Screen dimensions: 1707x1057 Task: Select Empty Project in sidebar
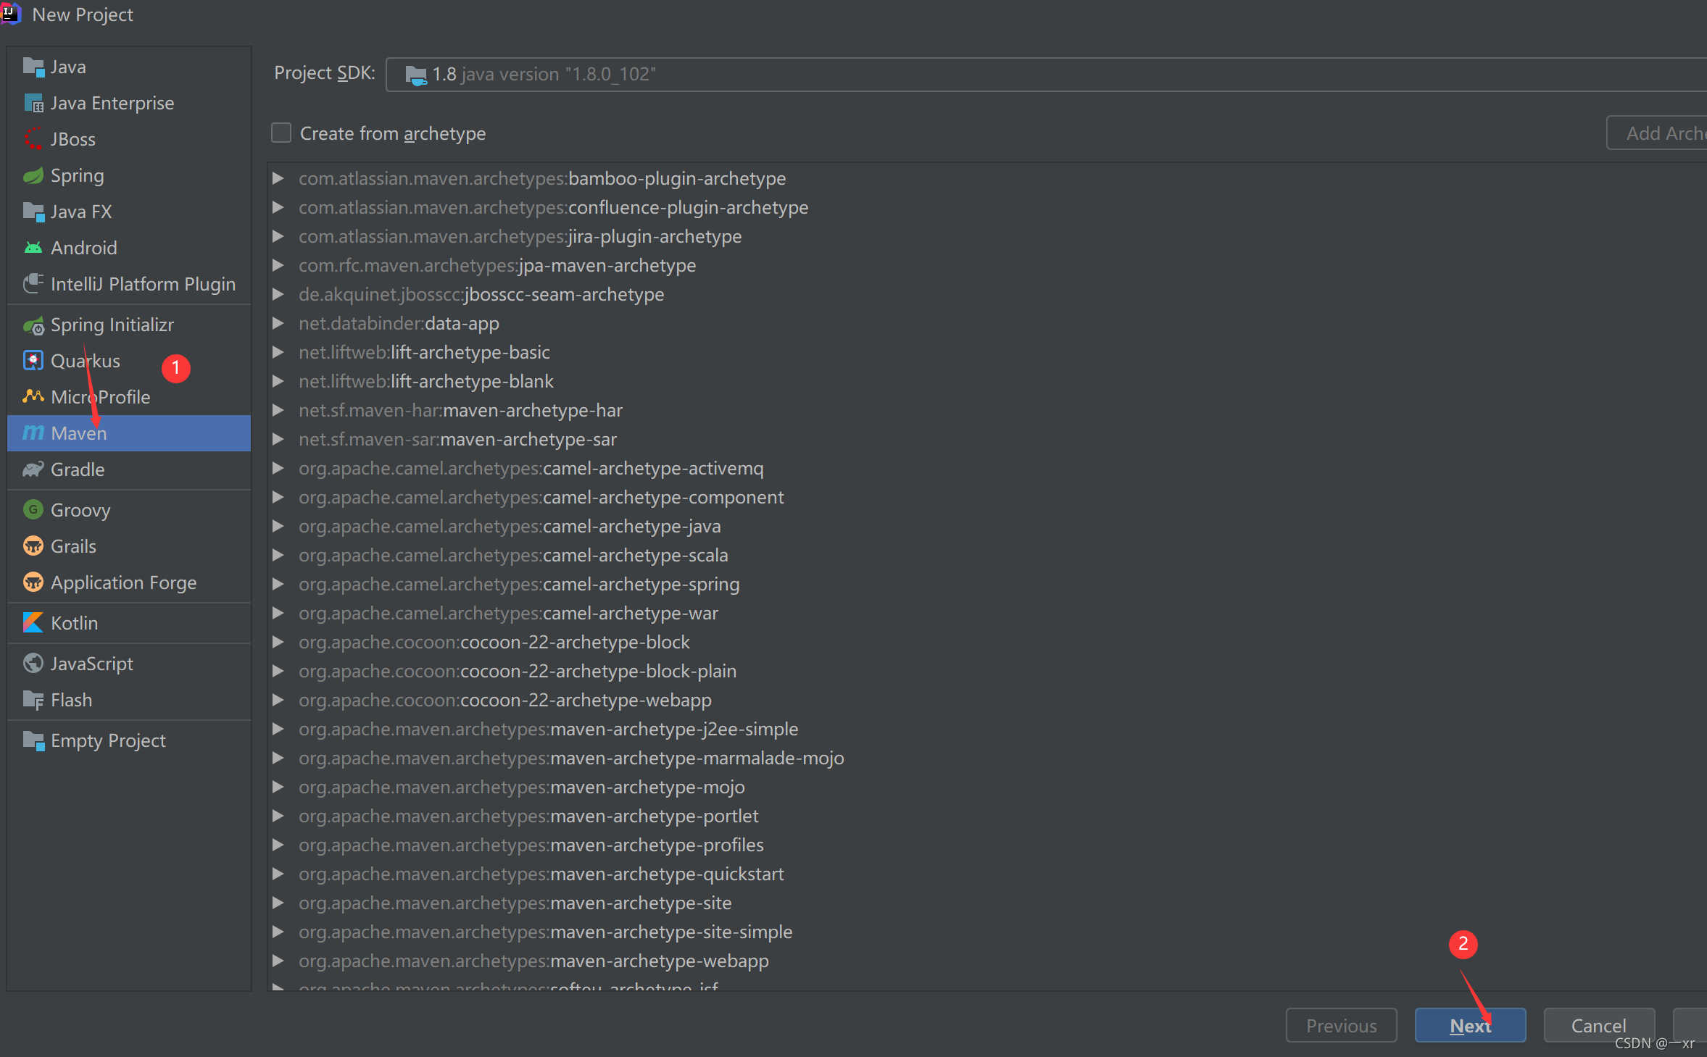click(108, 741)
